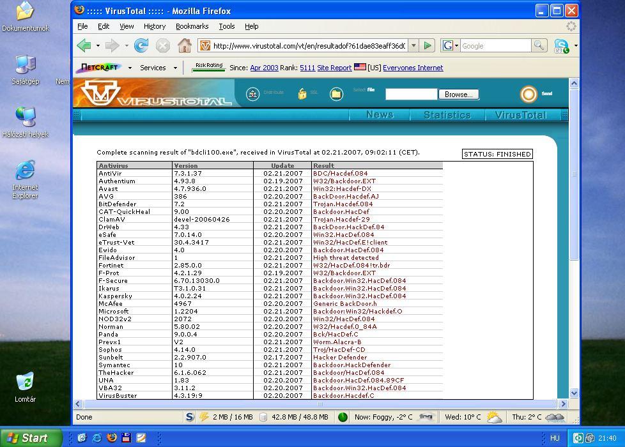Expand the URL bar history dropdown
Screen dimensions: 625x447
coord(413,46)
